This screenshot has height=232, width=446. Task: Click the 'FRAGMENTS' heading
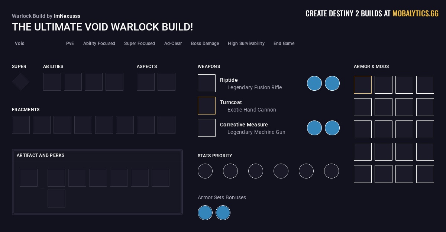(26, 110)
